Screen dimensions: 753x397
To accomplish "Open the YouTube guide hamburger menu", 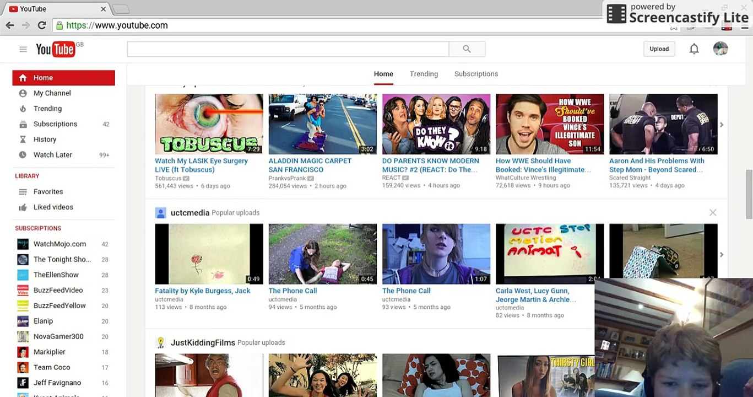I will tap(23, 49).
